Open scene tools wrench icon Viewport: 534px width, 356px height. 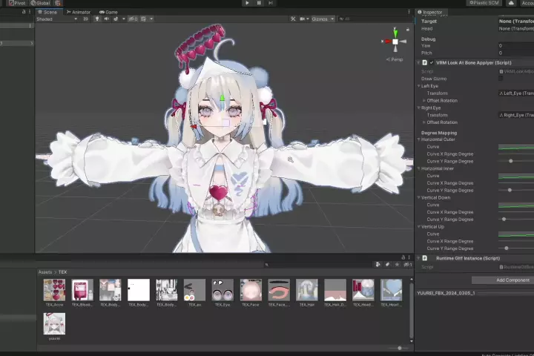(293, 19)
